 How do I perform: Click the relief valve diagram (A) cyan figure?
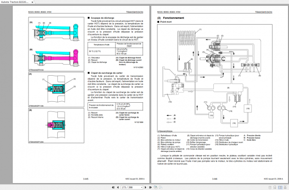pyautogui.click(x=56, y=32)
